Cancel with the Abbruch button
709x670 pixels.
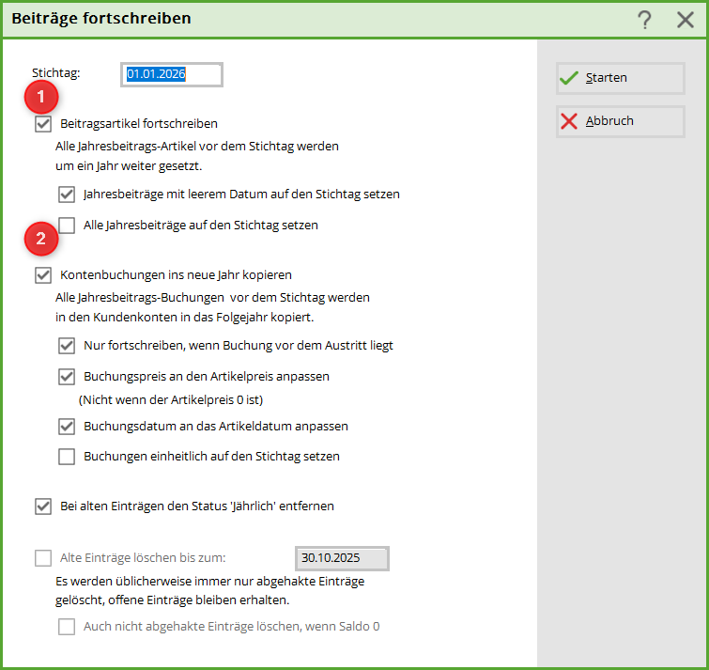(x=620, y=121)
